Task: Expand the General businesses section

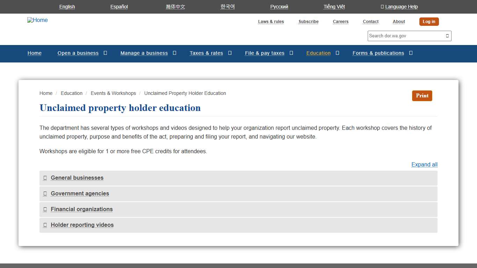Action: [x=77, y=178]
